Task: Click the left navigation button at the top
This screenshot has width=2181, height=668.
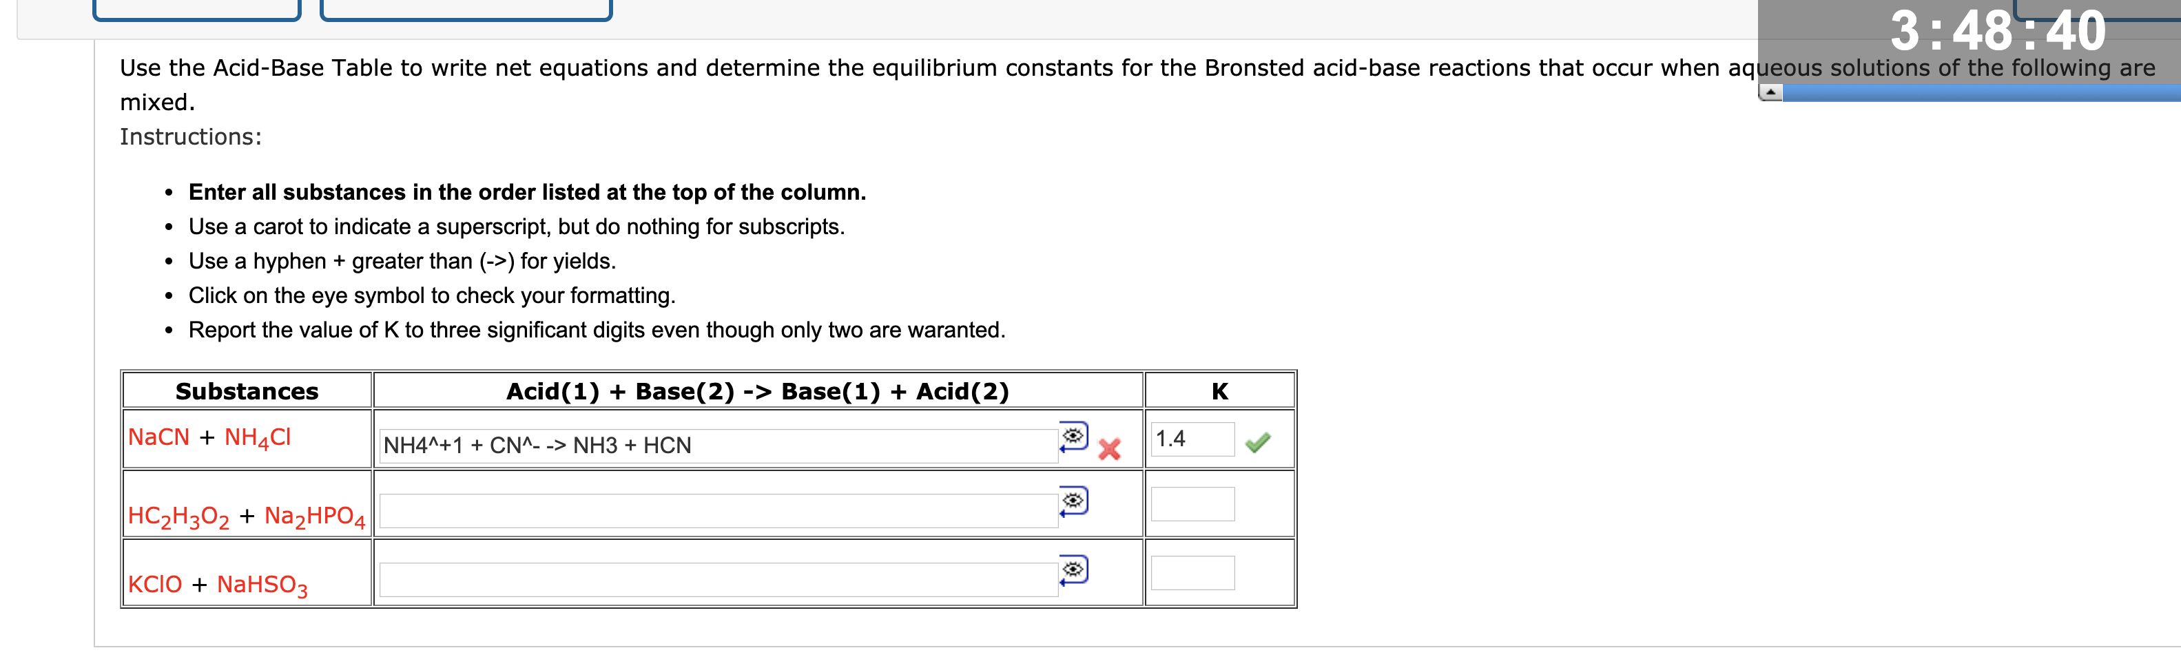Action: point(197,8)
